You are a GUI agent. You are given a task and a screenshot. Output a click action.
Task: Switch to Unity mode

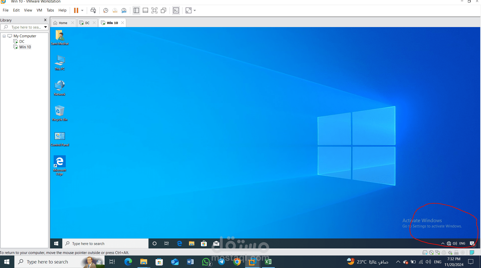[x=164, y=11]
